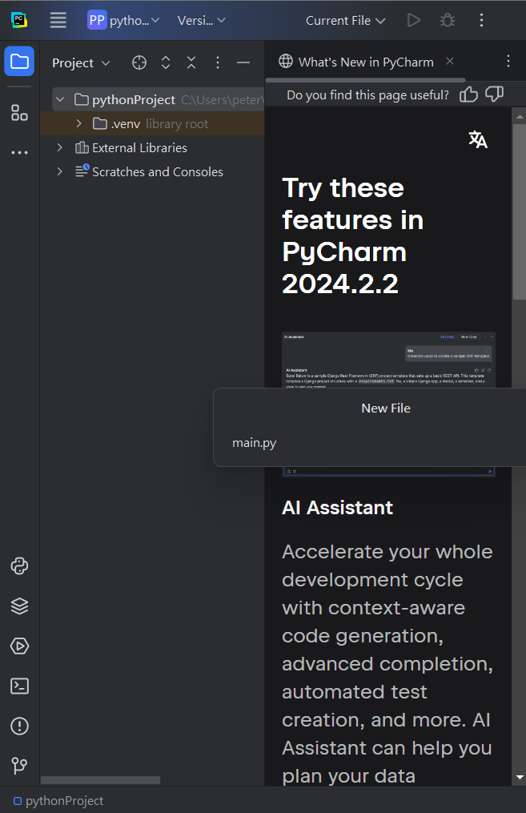
Task: Open Current File run configuration dropdown
Action: pyautogui.click(x=345, y=20)
